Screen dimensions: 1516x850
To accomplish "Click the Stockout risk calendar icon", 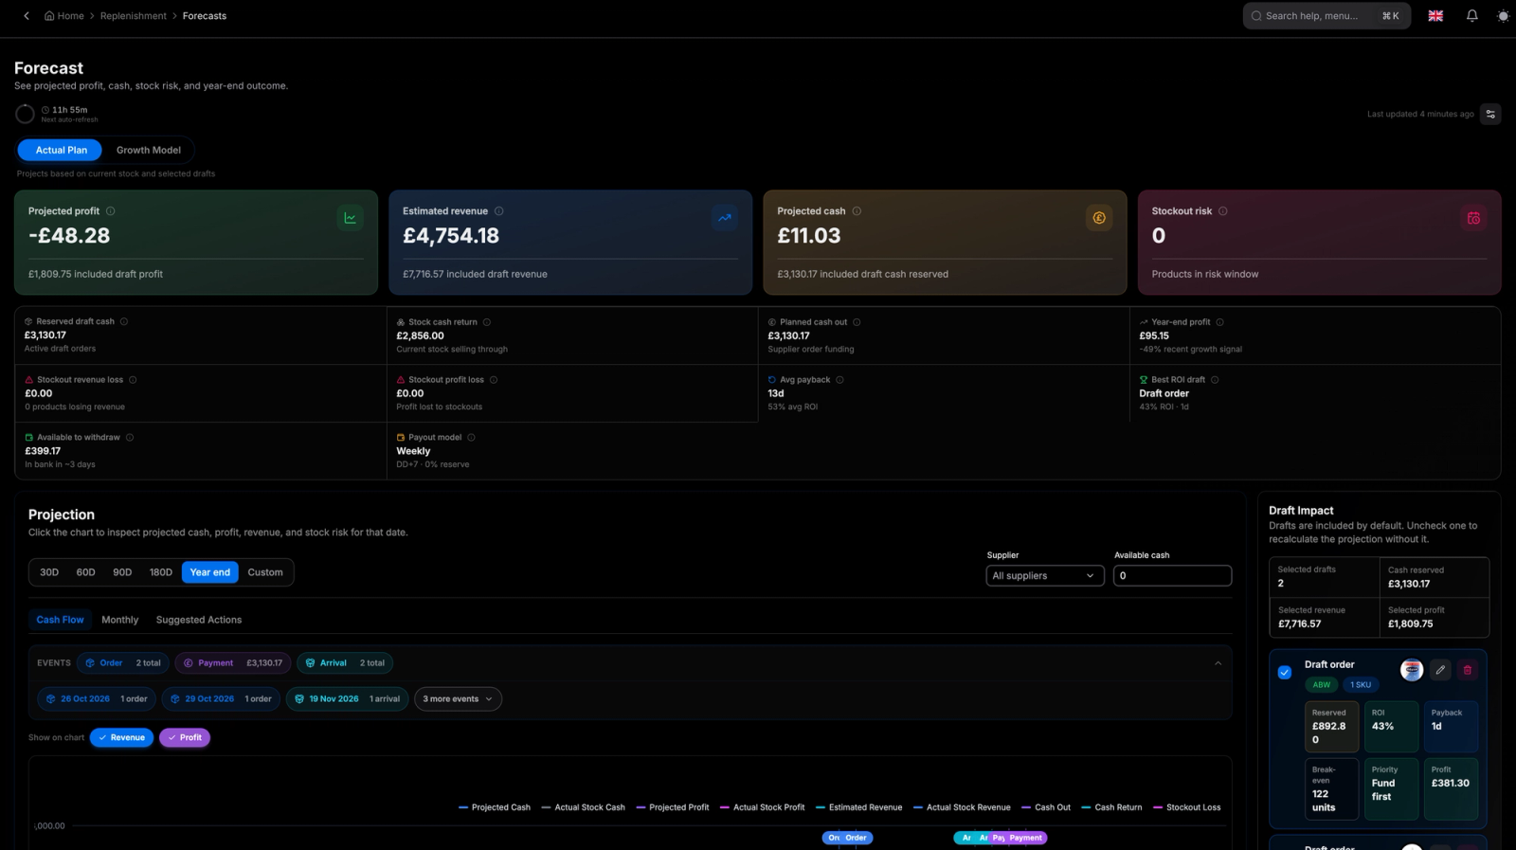I will (1473, 218).
